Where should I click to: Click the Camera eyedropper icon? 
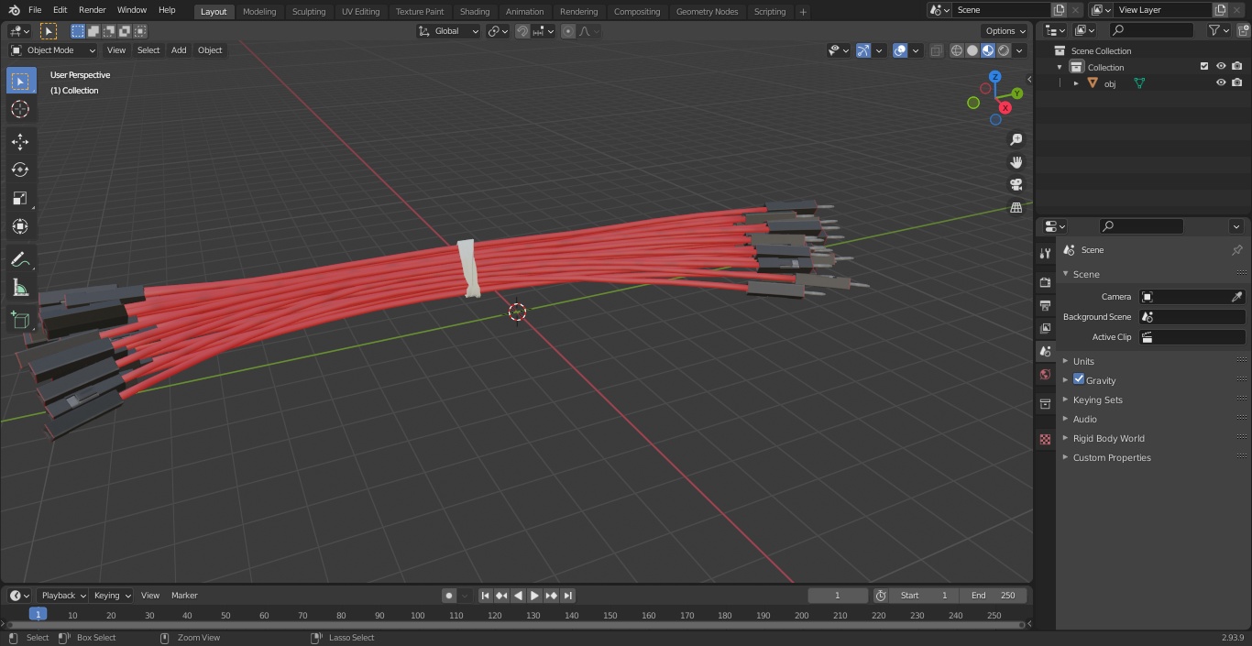click(x=1236, y=297)
